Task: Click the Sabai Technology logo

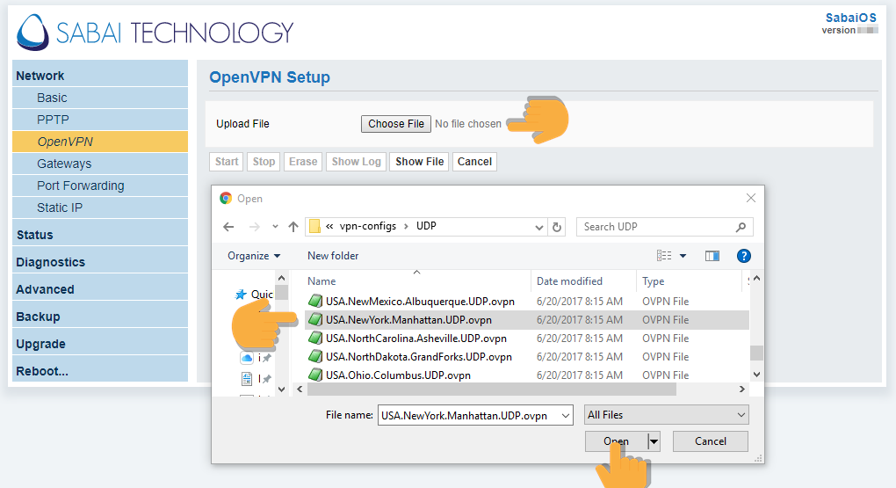Action: [155, 32]
